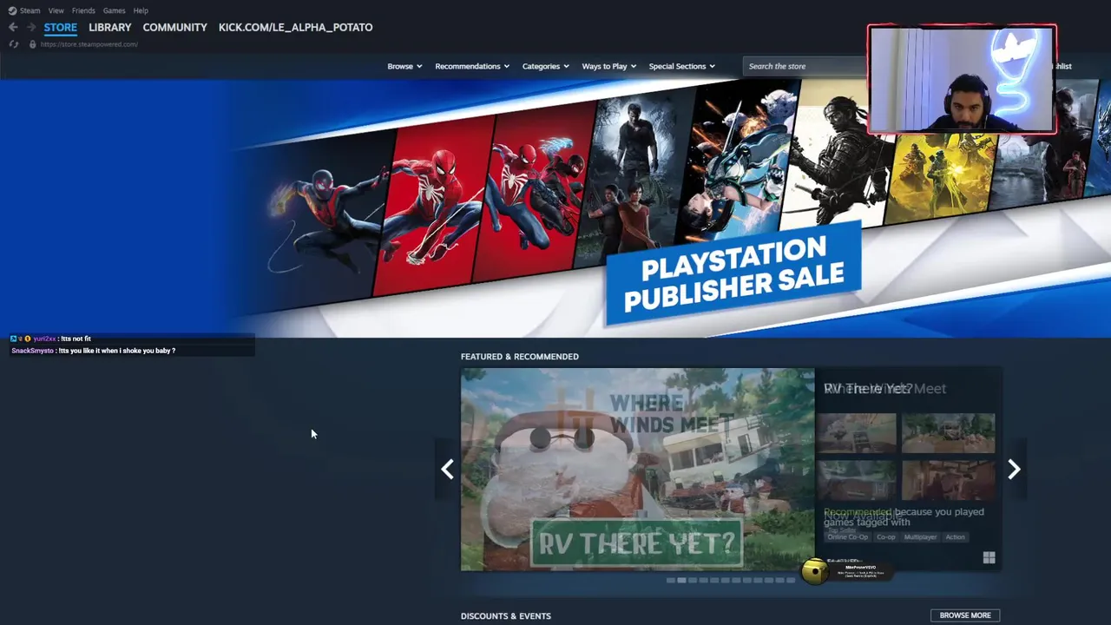The height and width of the screenshot is (625, 1111).
Task: Select the first carousel pagination dot
Action: (670, 580)
